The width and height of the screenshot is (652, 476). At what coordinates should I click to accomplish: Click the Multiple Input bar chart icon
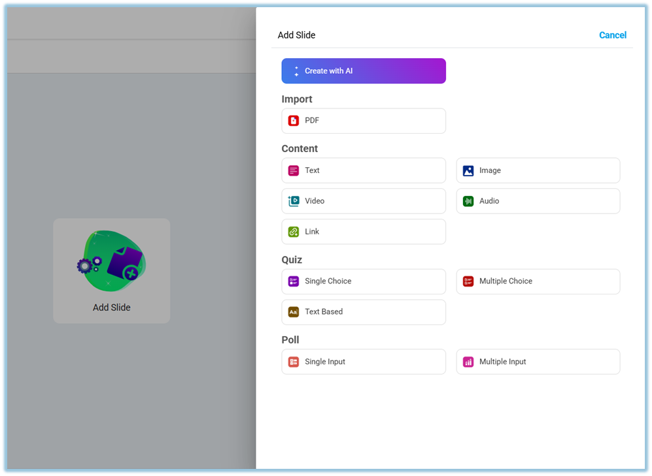coord(468,362)
